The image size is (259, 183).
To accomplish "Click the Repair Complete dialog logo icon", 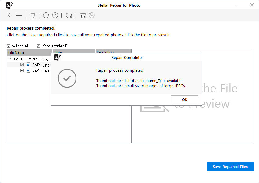I will tap(58, 57).
